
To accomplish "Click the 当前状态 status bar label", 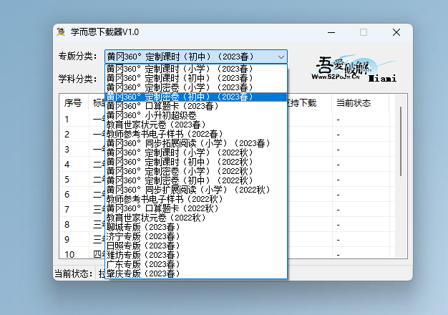I will point(74,274).
